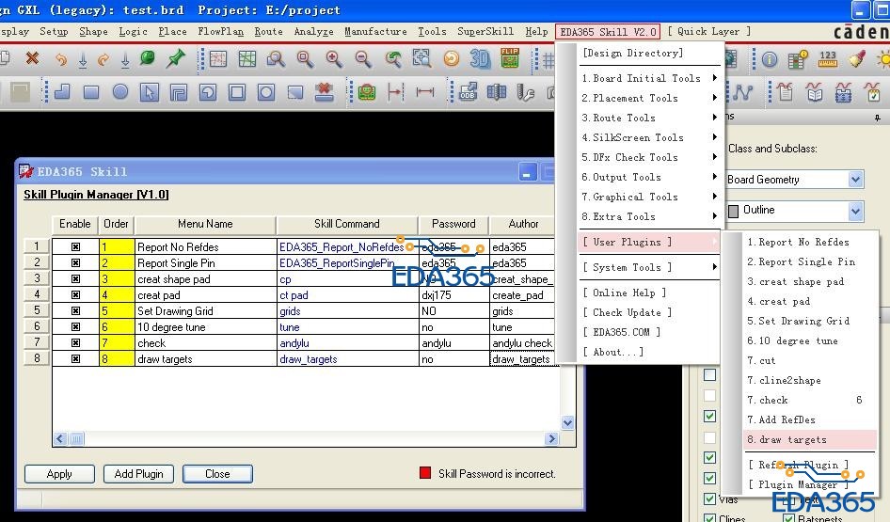Select Check Update menu entry
The image size is (890, 522).
click(628, 312)
